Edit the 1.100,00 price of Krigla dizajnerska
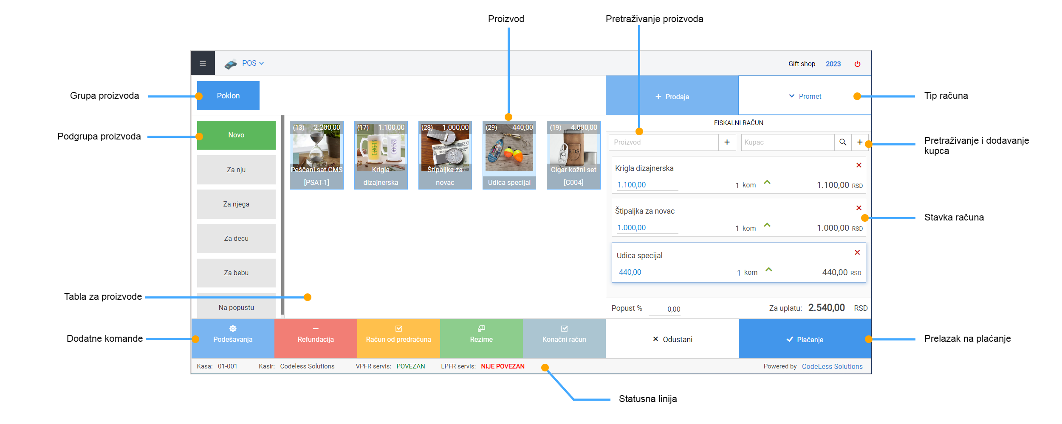Screen dimensions: 1062x424 click(x=647, y=185)
